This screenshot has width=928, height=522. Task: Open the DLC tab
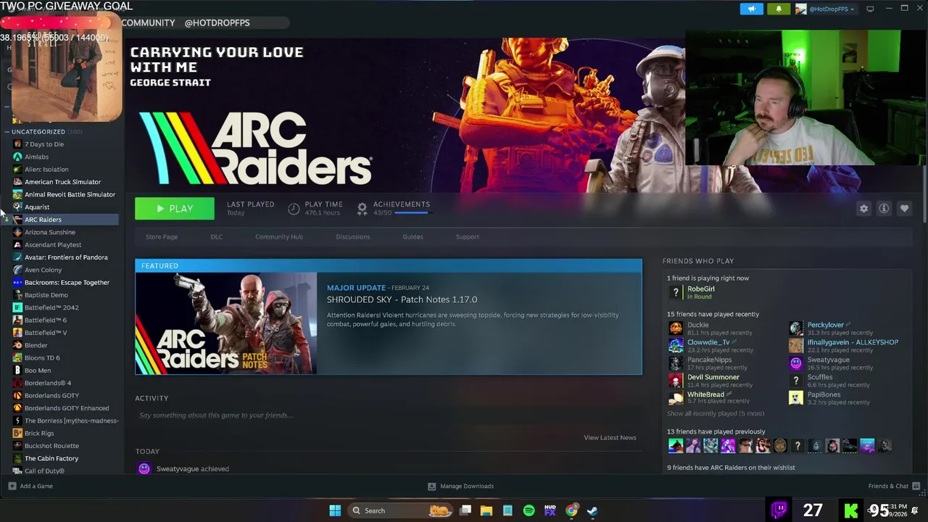(x=216, y=237)
